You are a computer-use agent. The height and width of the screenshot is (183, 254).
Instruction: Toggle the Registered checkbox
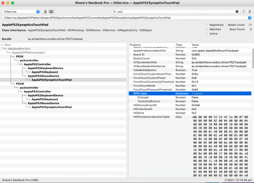(x=207, y=25)
